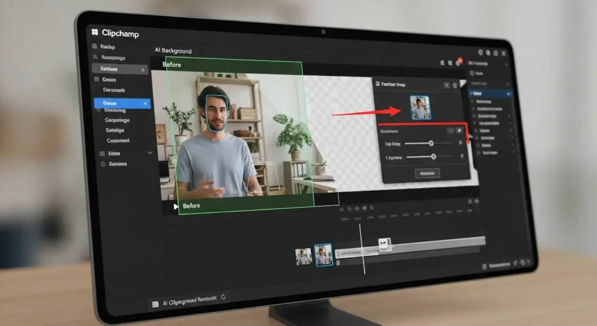Click the icon of the first sidebar item
The width and height of the screenshot is (597, 326).
pyautogui.click(x=94, y=47)
